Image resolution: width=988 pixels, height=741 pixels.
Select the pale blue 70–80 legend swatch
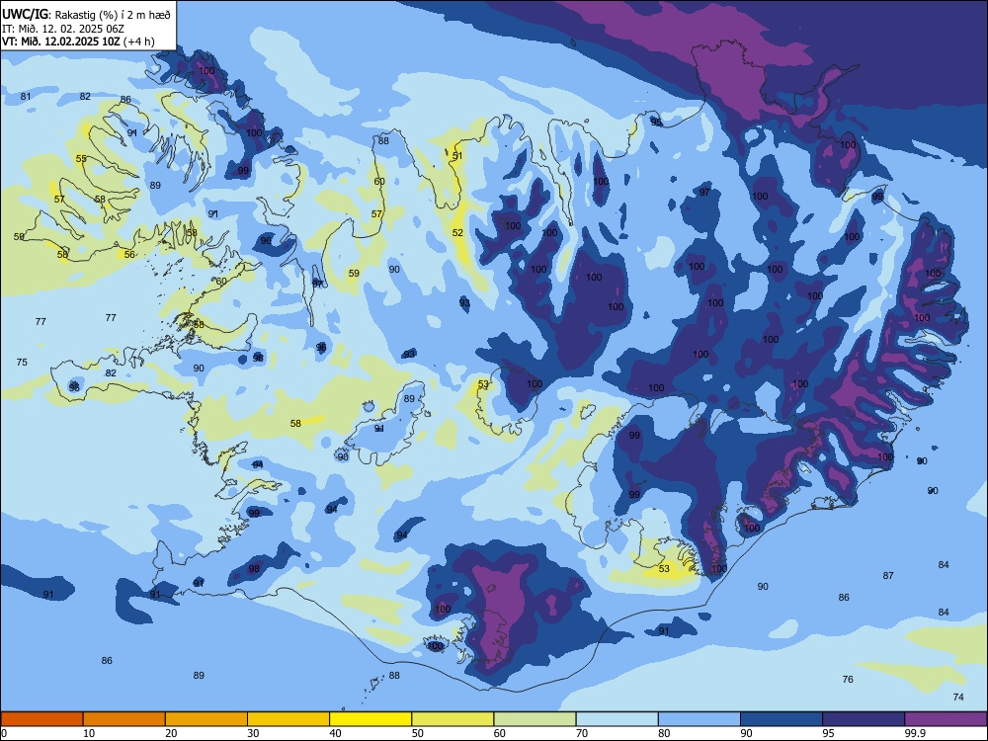click(x=617, y=719)
